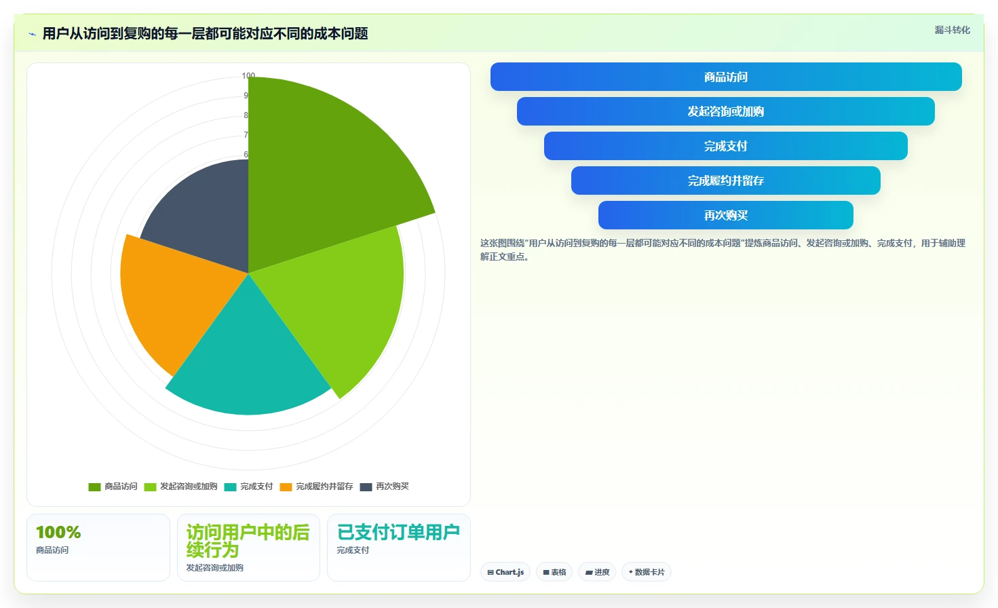Image resolution: width=998 pixels, height=608 pixels.
Task: Toggle 发起咨询或加购 legend color box
Action: (x=150, y=487)
